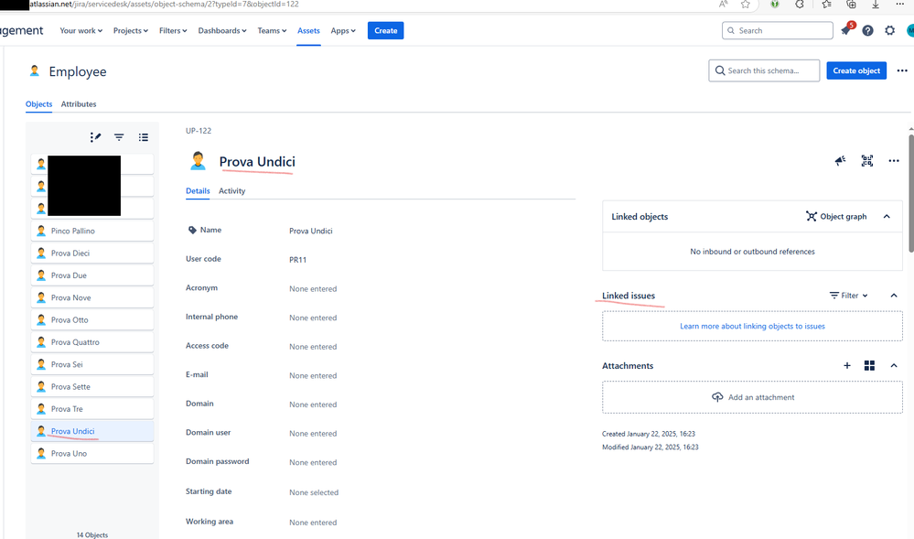
Task: Open the Activity tab of Prova Undici
Action: tap(231, 190)
